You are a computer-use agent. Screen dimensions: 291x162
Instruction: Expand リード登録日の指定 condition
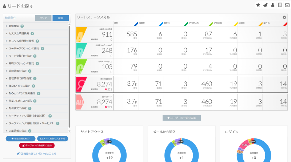coord(36,56)
